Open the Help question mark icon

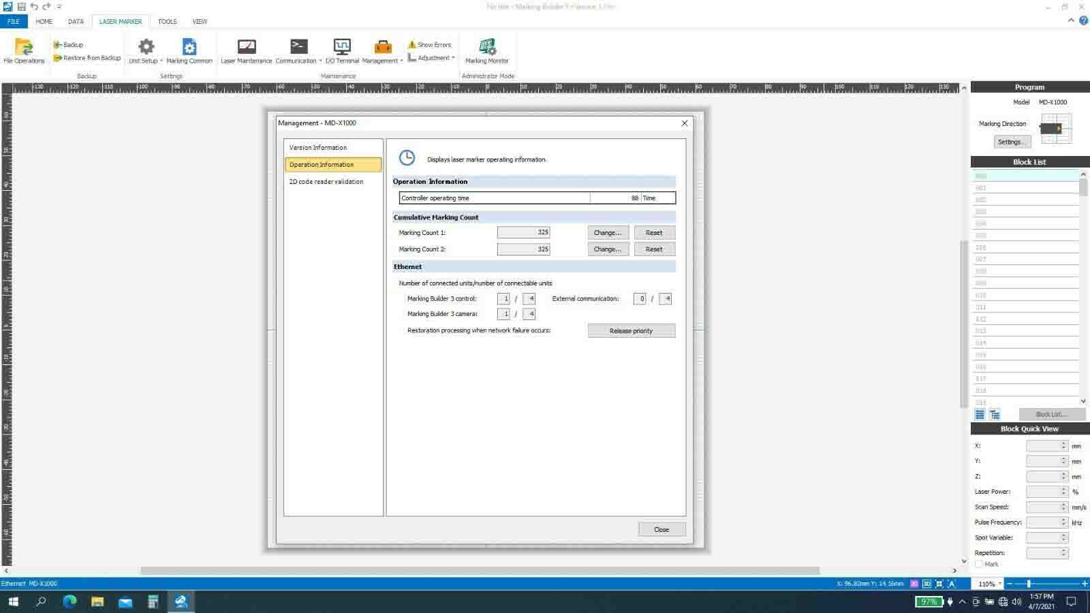pyautogui.click(x=1083, y=21)
